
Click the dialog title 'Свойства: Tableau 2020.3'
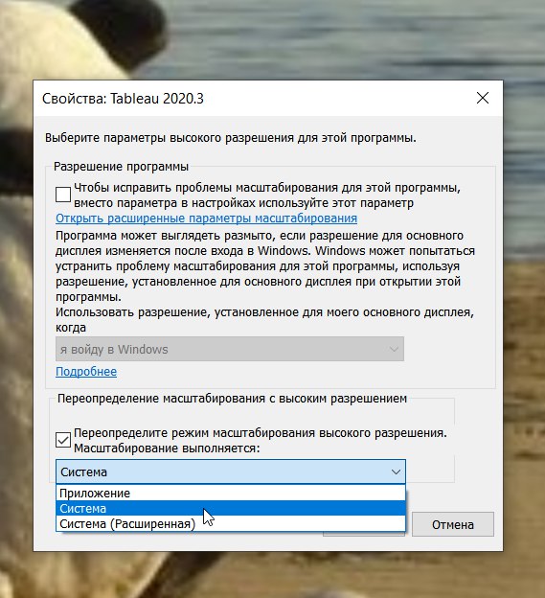pos(123,99)
